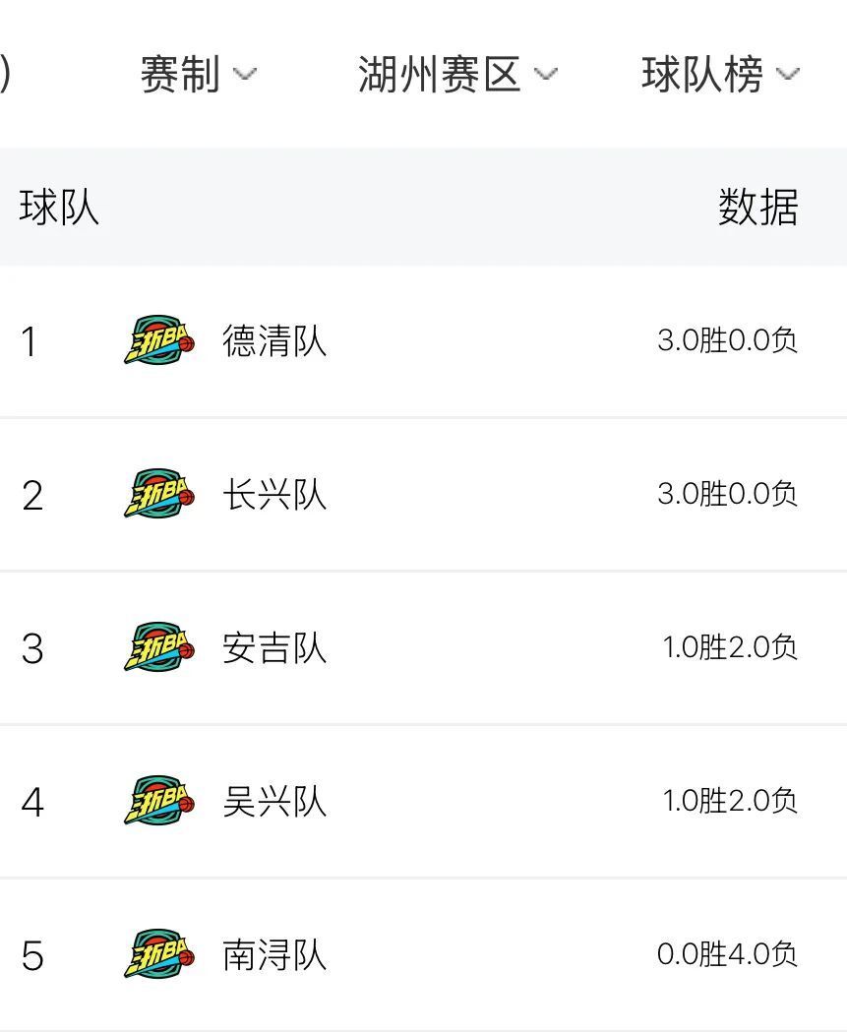The height and width of the screenshot is (1032, 847).
Task: Select the 德清队 team name
Action: (274, 341)
